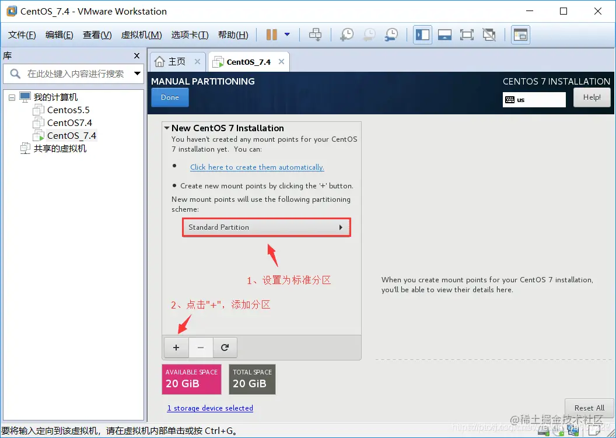Viewport: 616px width, 438px height.
Task: Close the CentOS_7.4 tab
Action: tap(281, 62)
